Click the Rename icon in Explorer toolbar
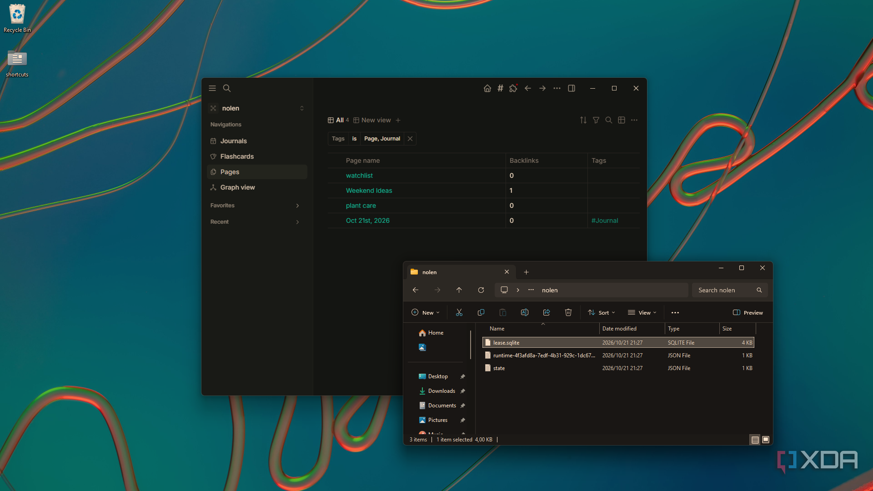 point(525,313)
